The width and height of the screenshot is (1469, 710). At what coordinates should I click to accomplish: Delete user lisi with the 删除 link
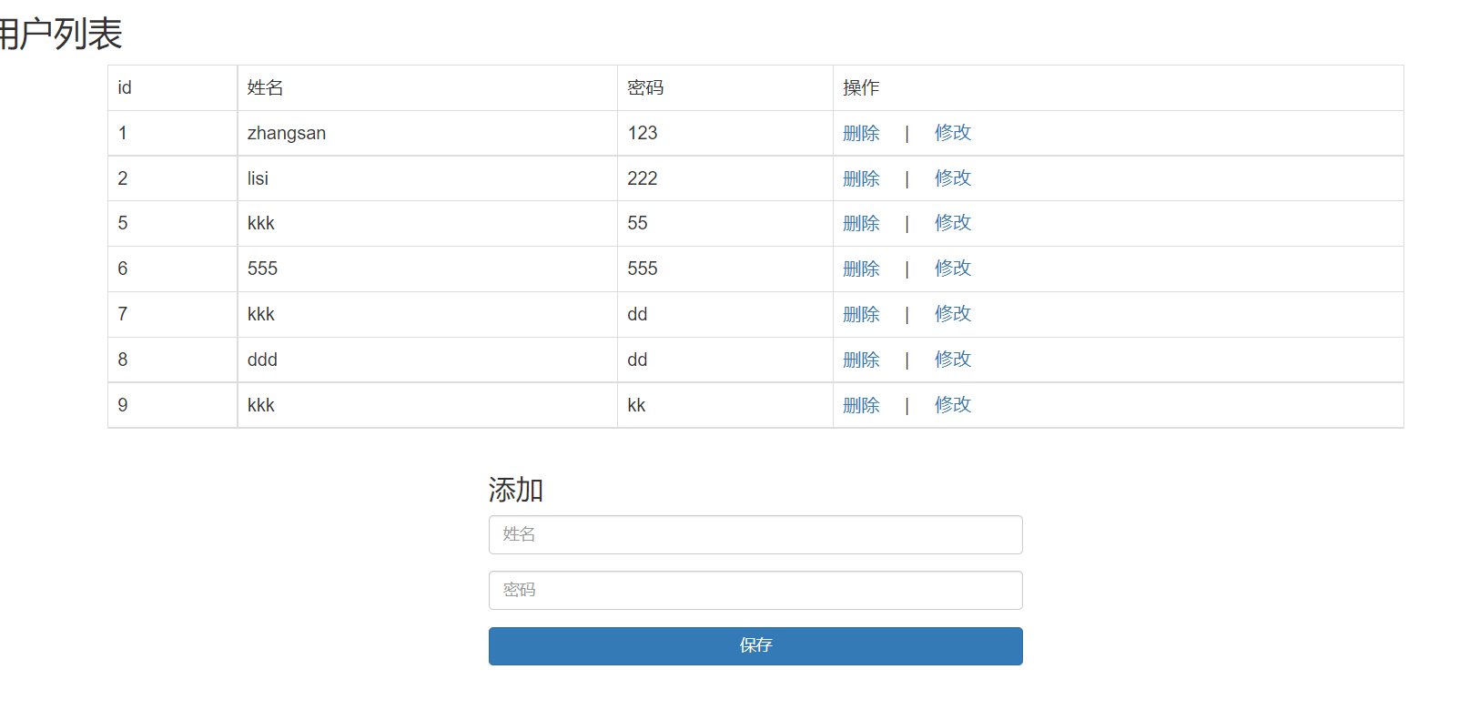pos(861,178)
